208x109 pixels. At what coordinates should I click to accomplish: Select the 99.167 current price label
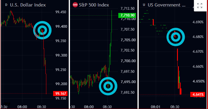click(x=60, y=93)
